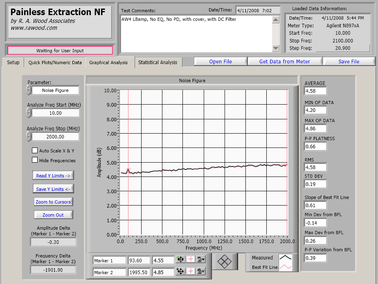Click Min Dev from BFL value -0.14

[315, 223]
